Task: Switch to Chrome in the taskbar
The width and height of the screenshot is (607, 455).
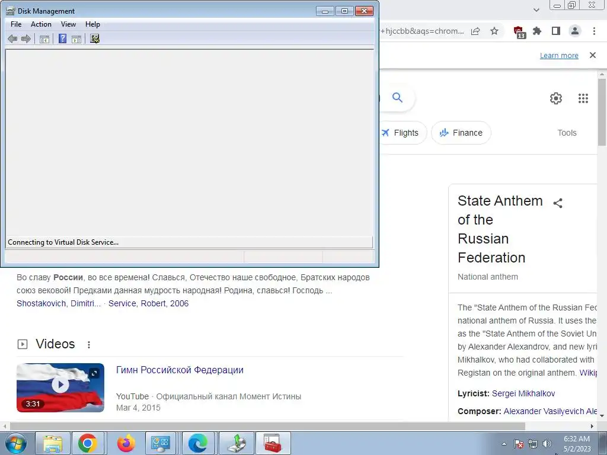Action: pyautogui.click(x=88, y=443)
